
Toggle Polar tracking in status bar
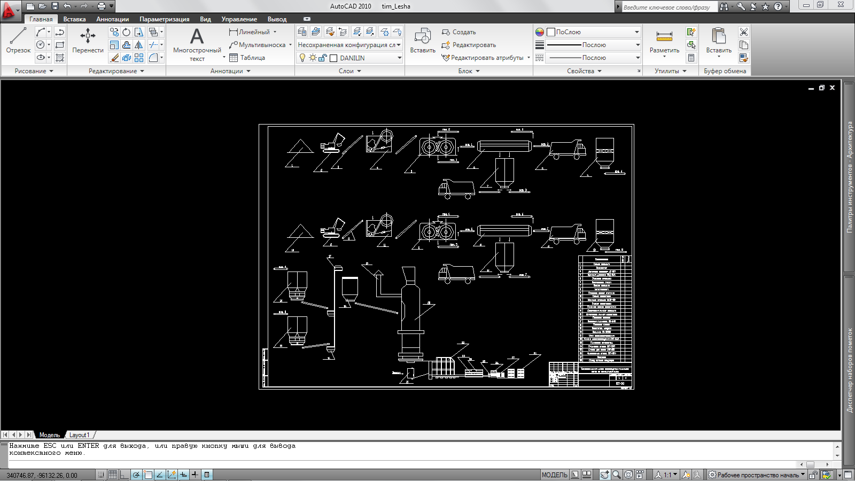pos(136,475)
